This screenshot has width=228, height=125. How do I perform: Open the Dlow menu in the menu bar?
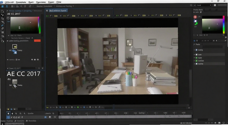[59, 2]
